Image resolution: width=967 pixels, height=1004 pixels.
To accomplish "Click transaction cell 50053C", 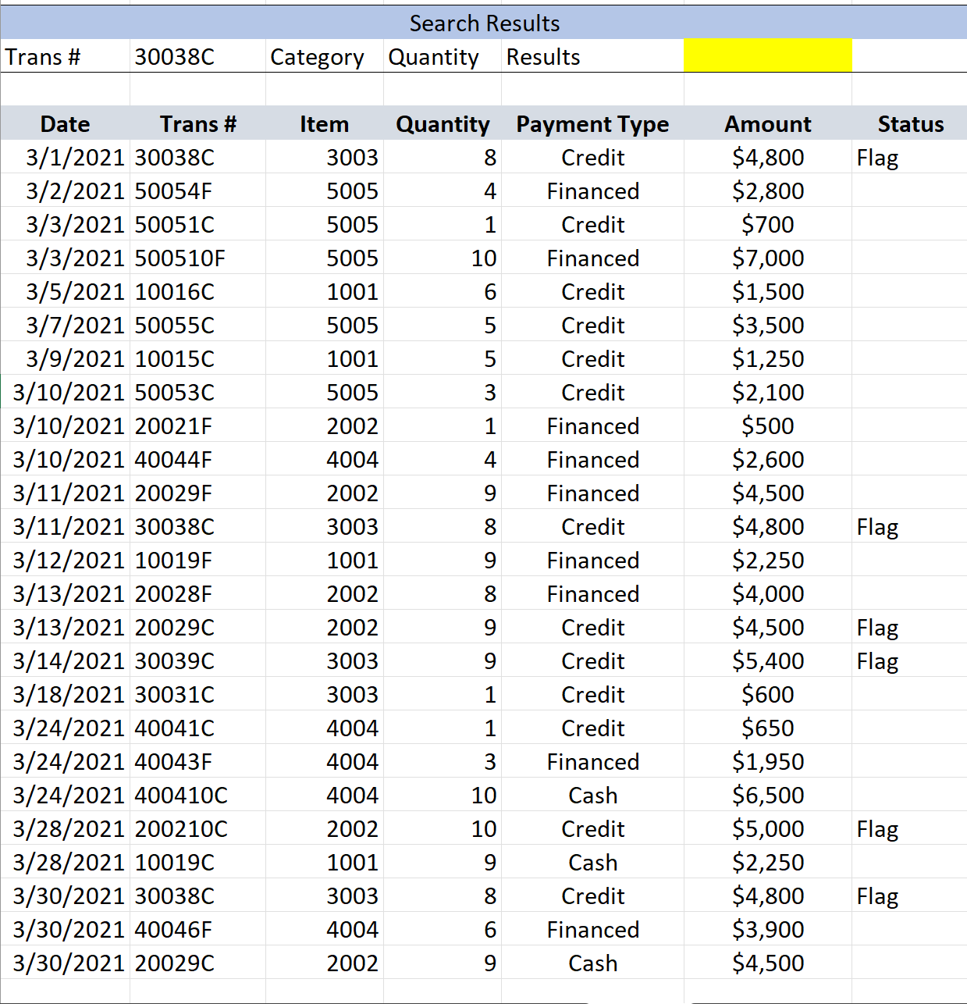I will point(197,392).
